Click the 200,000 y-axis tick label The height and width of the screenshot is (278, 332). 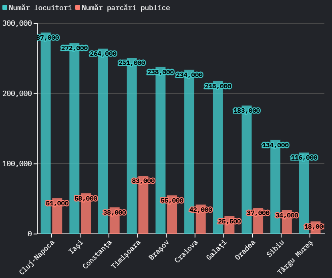pos(17,93)
